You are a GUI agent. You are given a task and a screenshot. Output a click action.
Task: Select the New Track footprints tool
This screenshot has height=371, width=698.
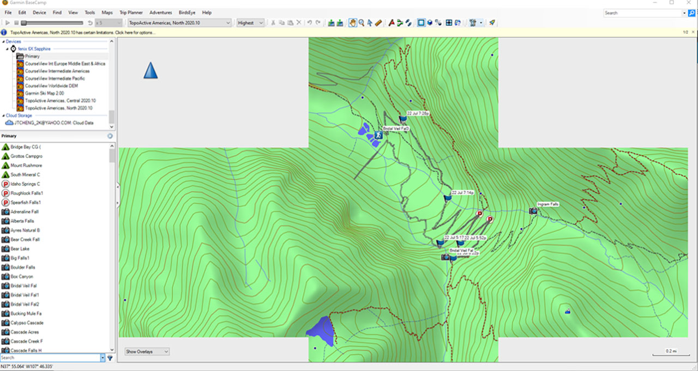pos(408,23)
